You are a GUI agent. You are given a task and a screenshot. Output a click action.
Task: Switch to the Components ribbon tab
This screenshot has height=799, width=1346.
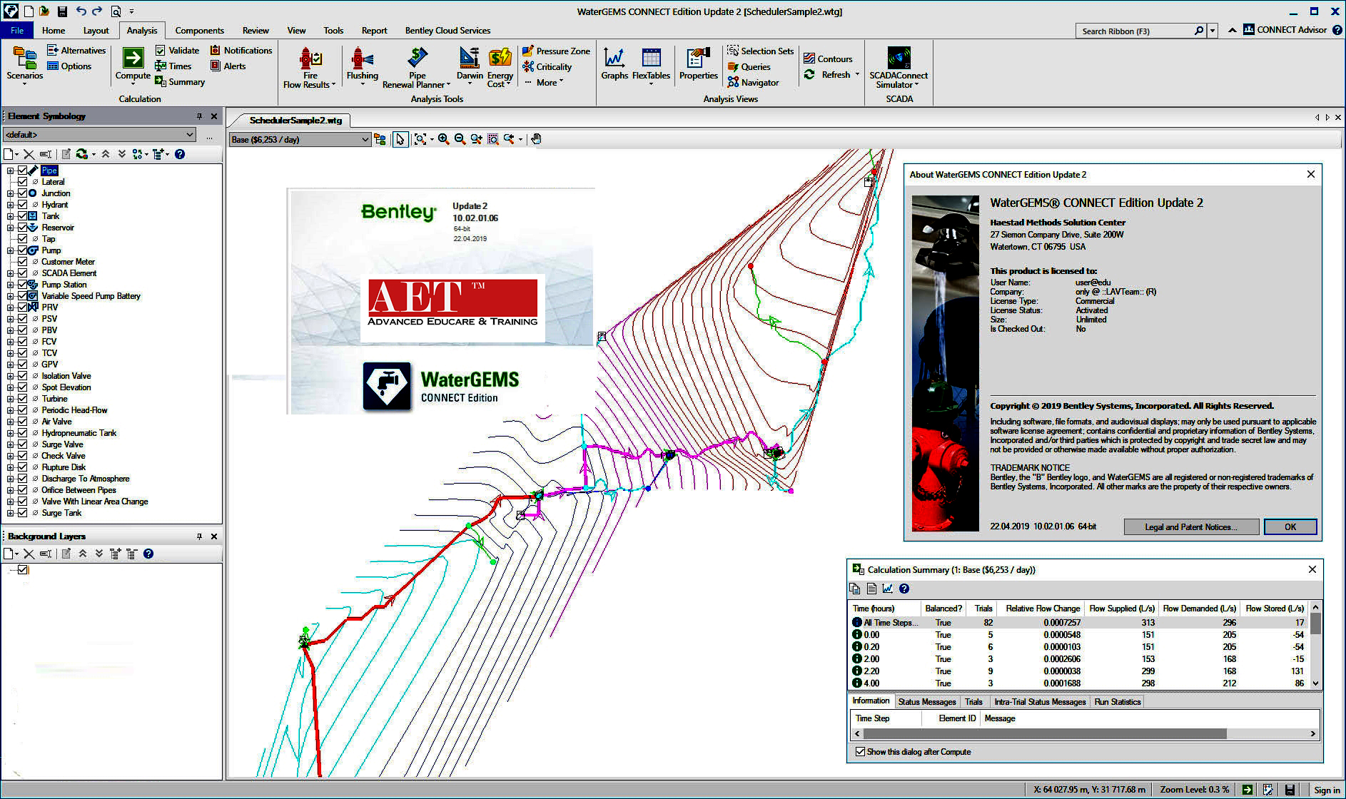tap(199, 31)
